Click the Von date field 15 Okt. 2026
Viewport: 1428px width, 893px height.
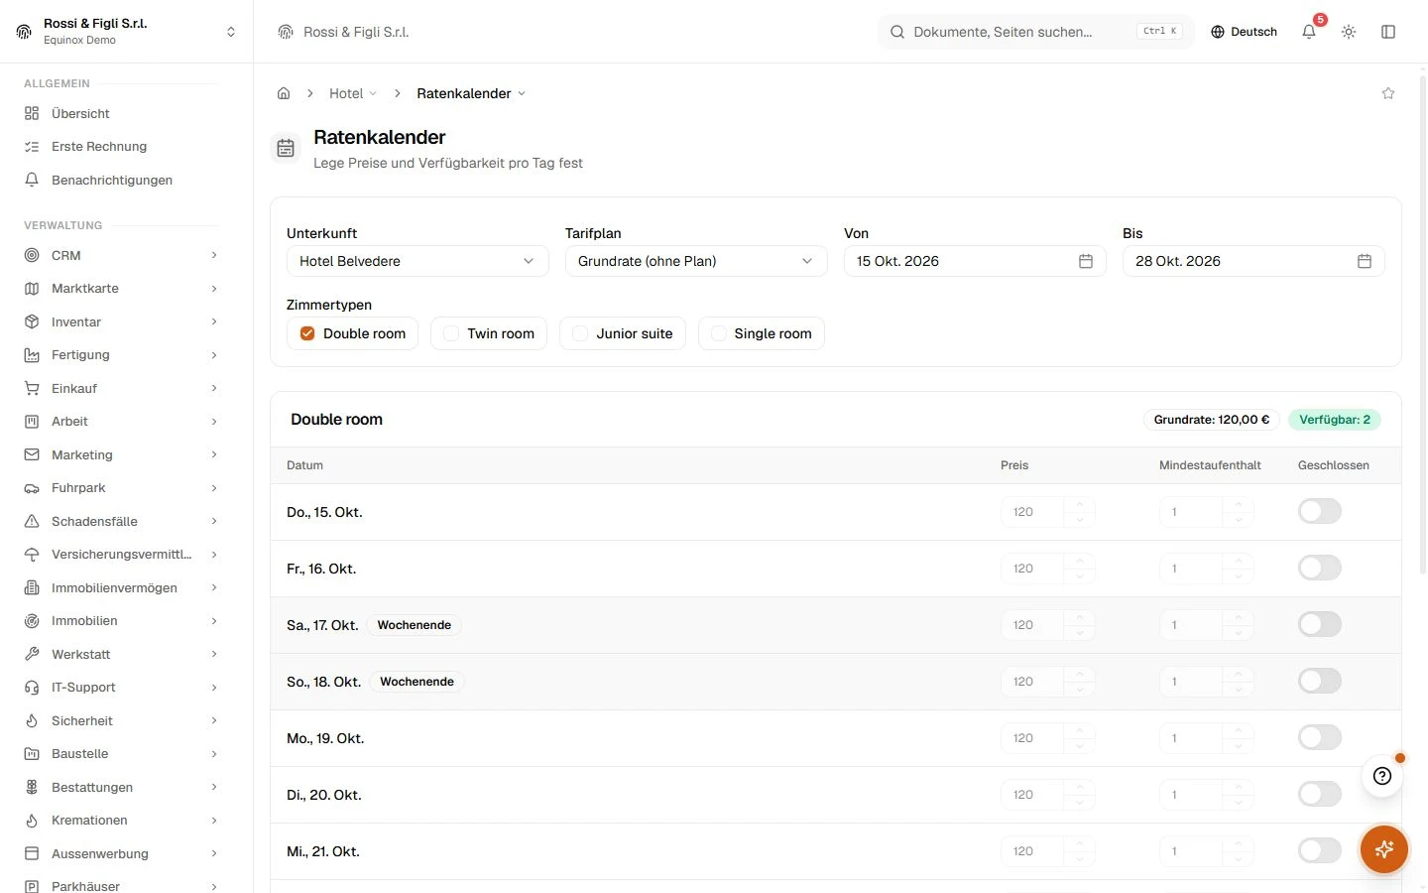(975, 261)
